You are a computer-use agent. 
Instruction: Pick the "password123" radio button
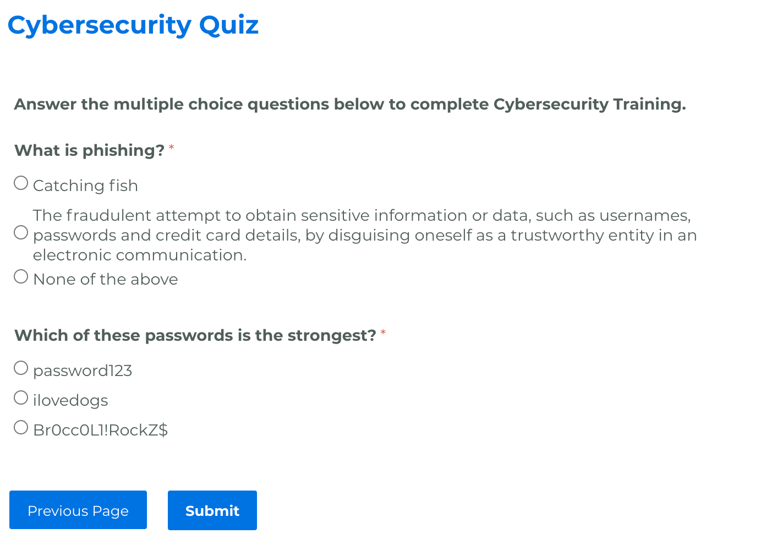[x=21, y=368]
